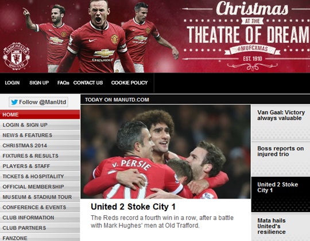Open NEWS & FEATURES sidebar item

click(40, 135)
